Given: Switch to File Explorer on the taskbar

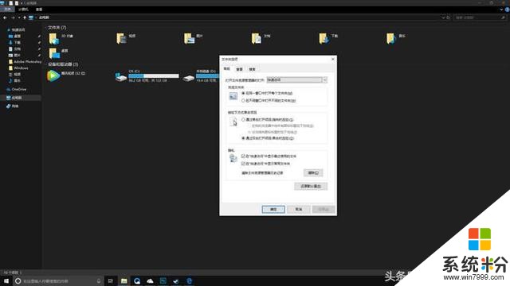Looking at the screenshot, I should [x=124, y=280].
